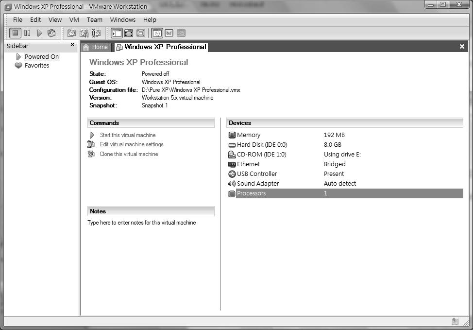Click the Power Off stop button in toolbar
This screenshot has height=330, width=473.
click(15, 33)
